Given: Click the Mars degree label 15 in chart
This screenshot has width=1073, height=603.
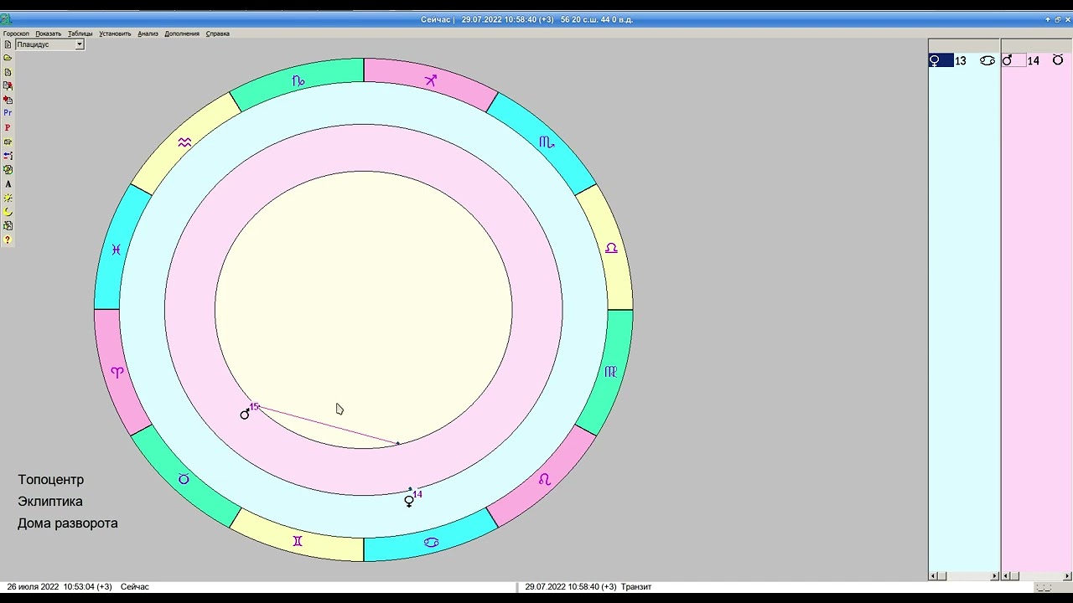Looking at the screenshot, I should click(x=255, y=407).
